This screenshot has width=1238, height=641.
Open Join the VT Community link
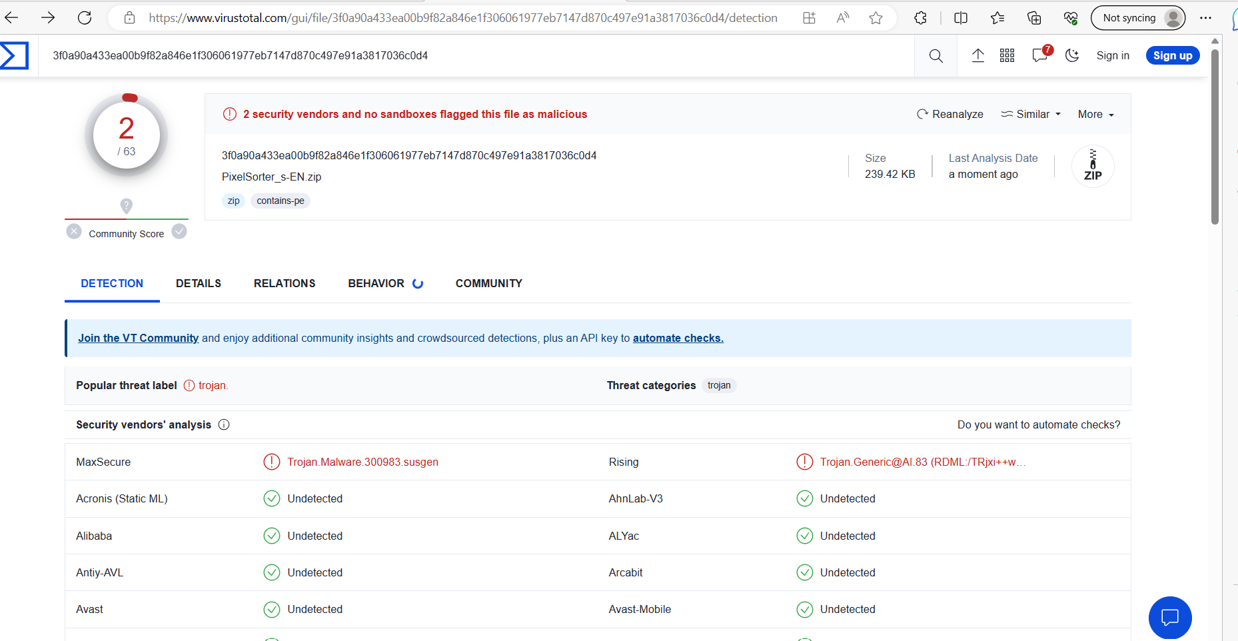pos(138,338)
